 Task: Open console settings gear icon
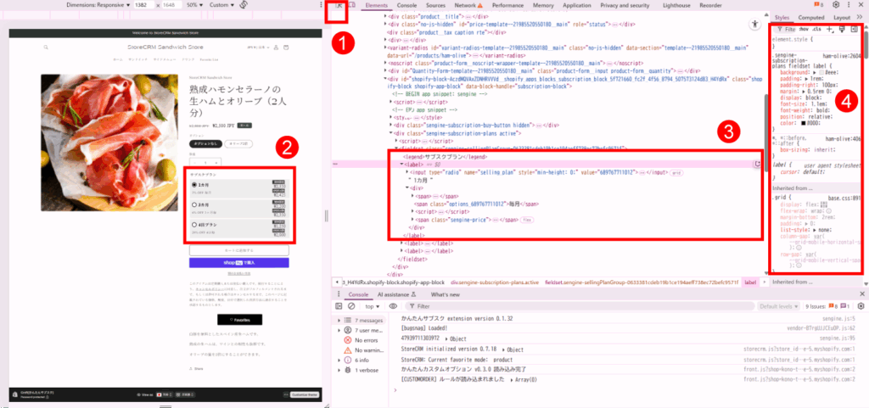click(x=861, y=306)
